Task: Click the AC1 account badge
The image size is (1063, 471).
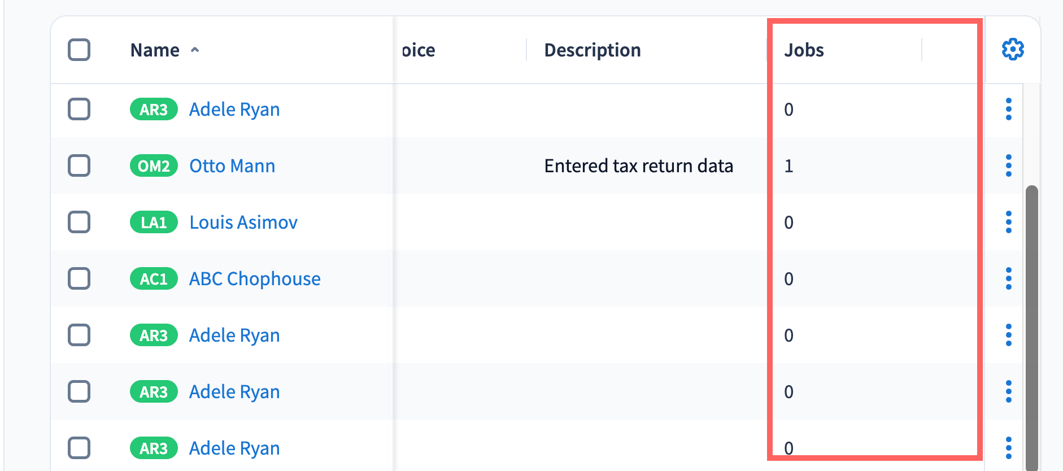Action: click(154, 278)
